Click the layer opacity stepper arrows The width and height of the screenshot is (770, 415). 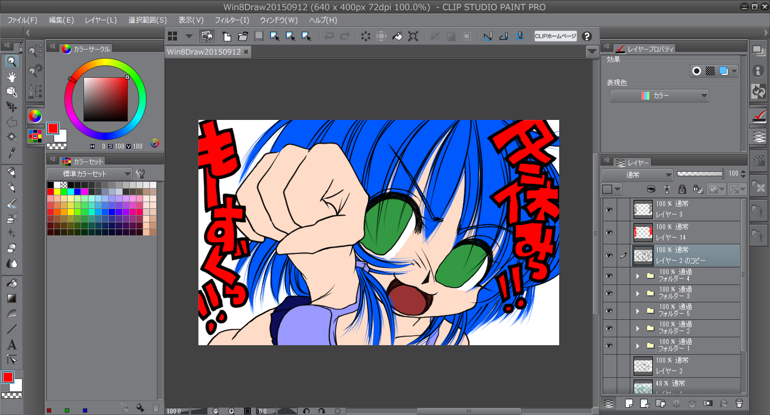click(x=742, y=175)
